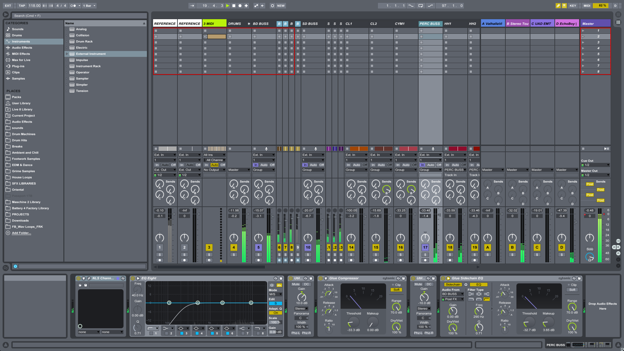Select MIDI Effects browser category
This screenshot has height=351, width=624.
21,54
